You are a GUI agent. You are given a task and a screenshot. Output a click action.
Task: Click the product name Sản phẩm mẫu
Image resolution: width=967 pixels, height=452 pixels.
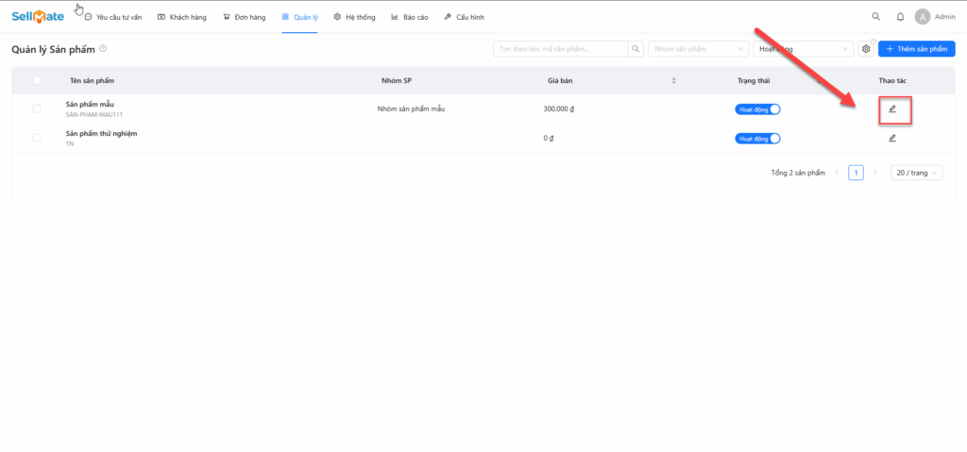[x=90, y=104]
